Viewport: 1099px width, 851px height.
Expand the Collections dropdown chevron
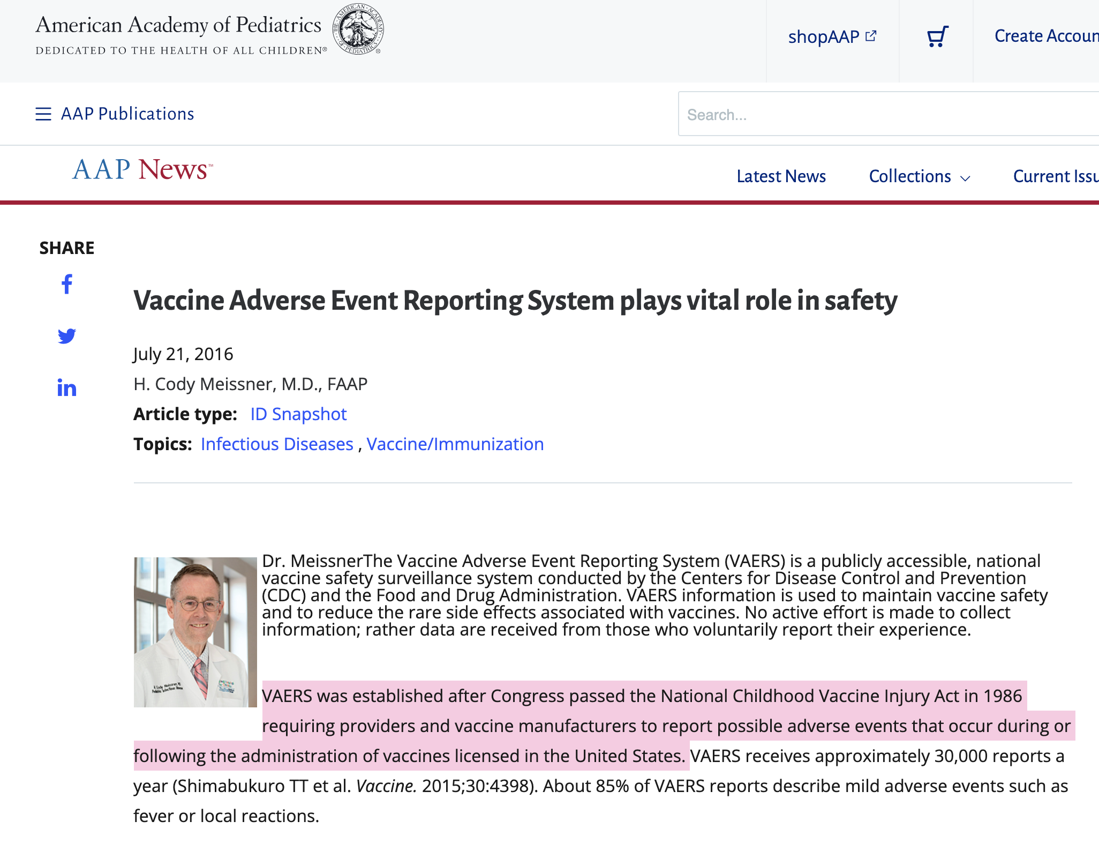coord(966,178)
